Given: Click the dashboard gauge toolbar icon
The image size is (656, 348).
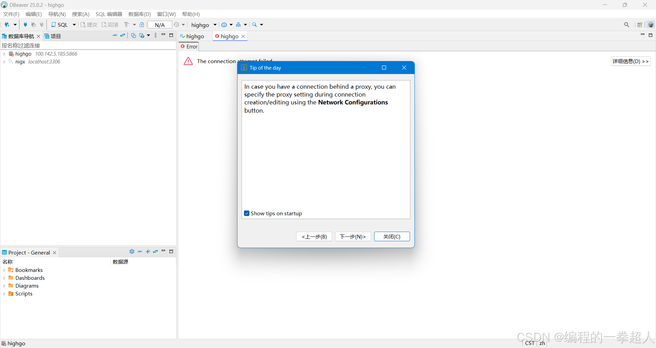Looking at the screenshot, I should click(x=224, y=25).
